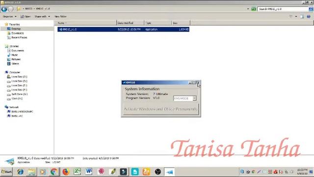Launch Internet Explorer from taskbar
Screen dimensions: 314x177
pos(20,172)
